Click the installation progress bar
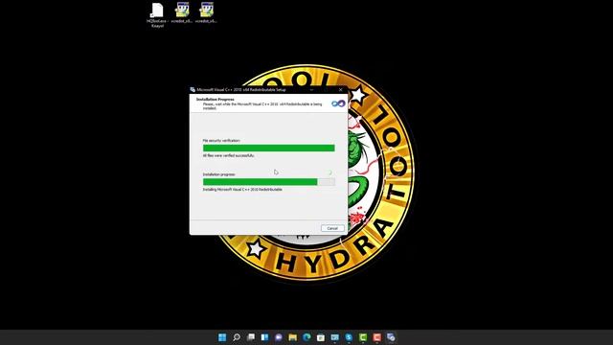Viewport: 613px width, 345px height. pos(269,182)
